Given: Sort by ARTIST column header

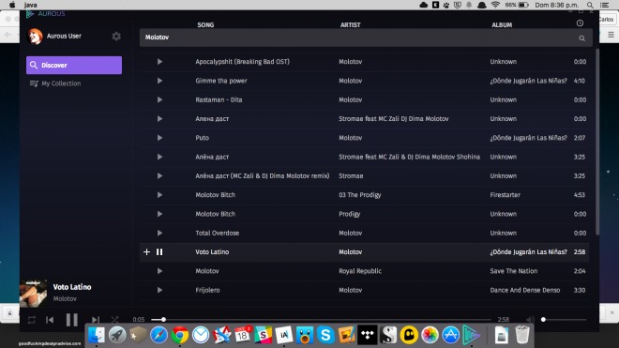Looking at the screenshot, I should pos(351,25).
